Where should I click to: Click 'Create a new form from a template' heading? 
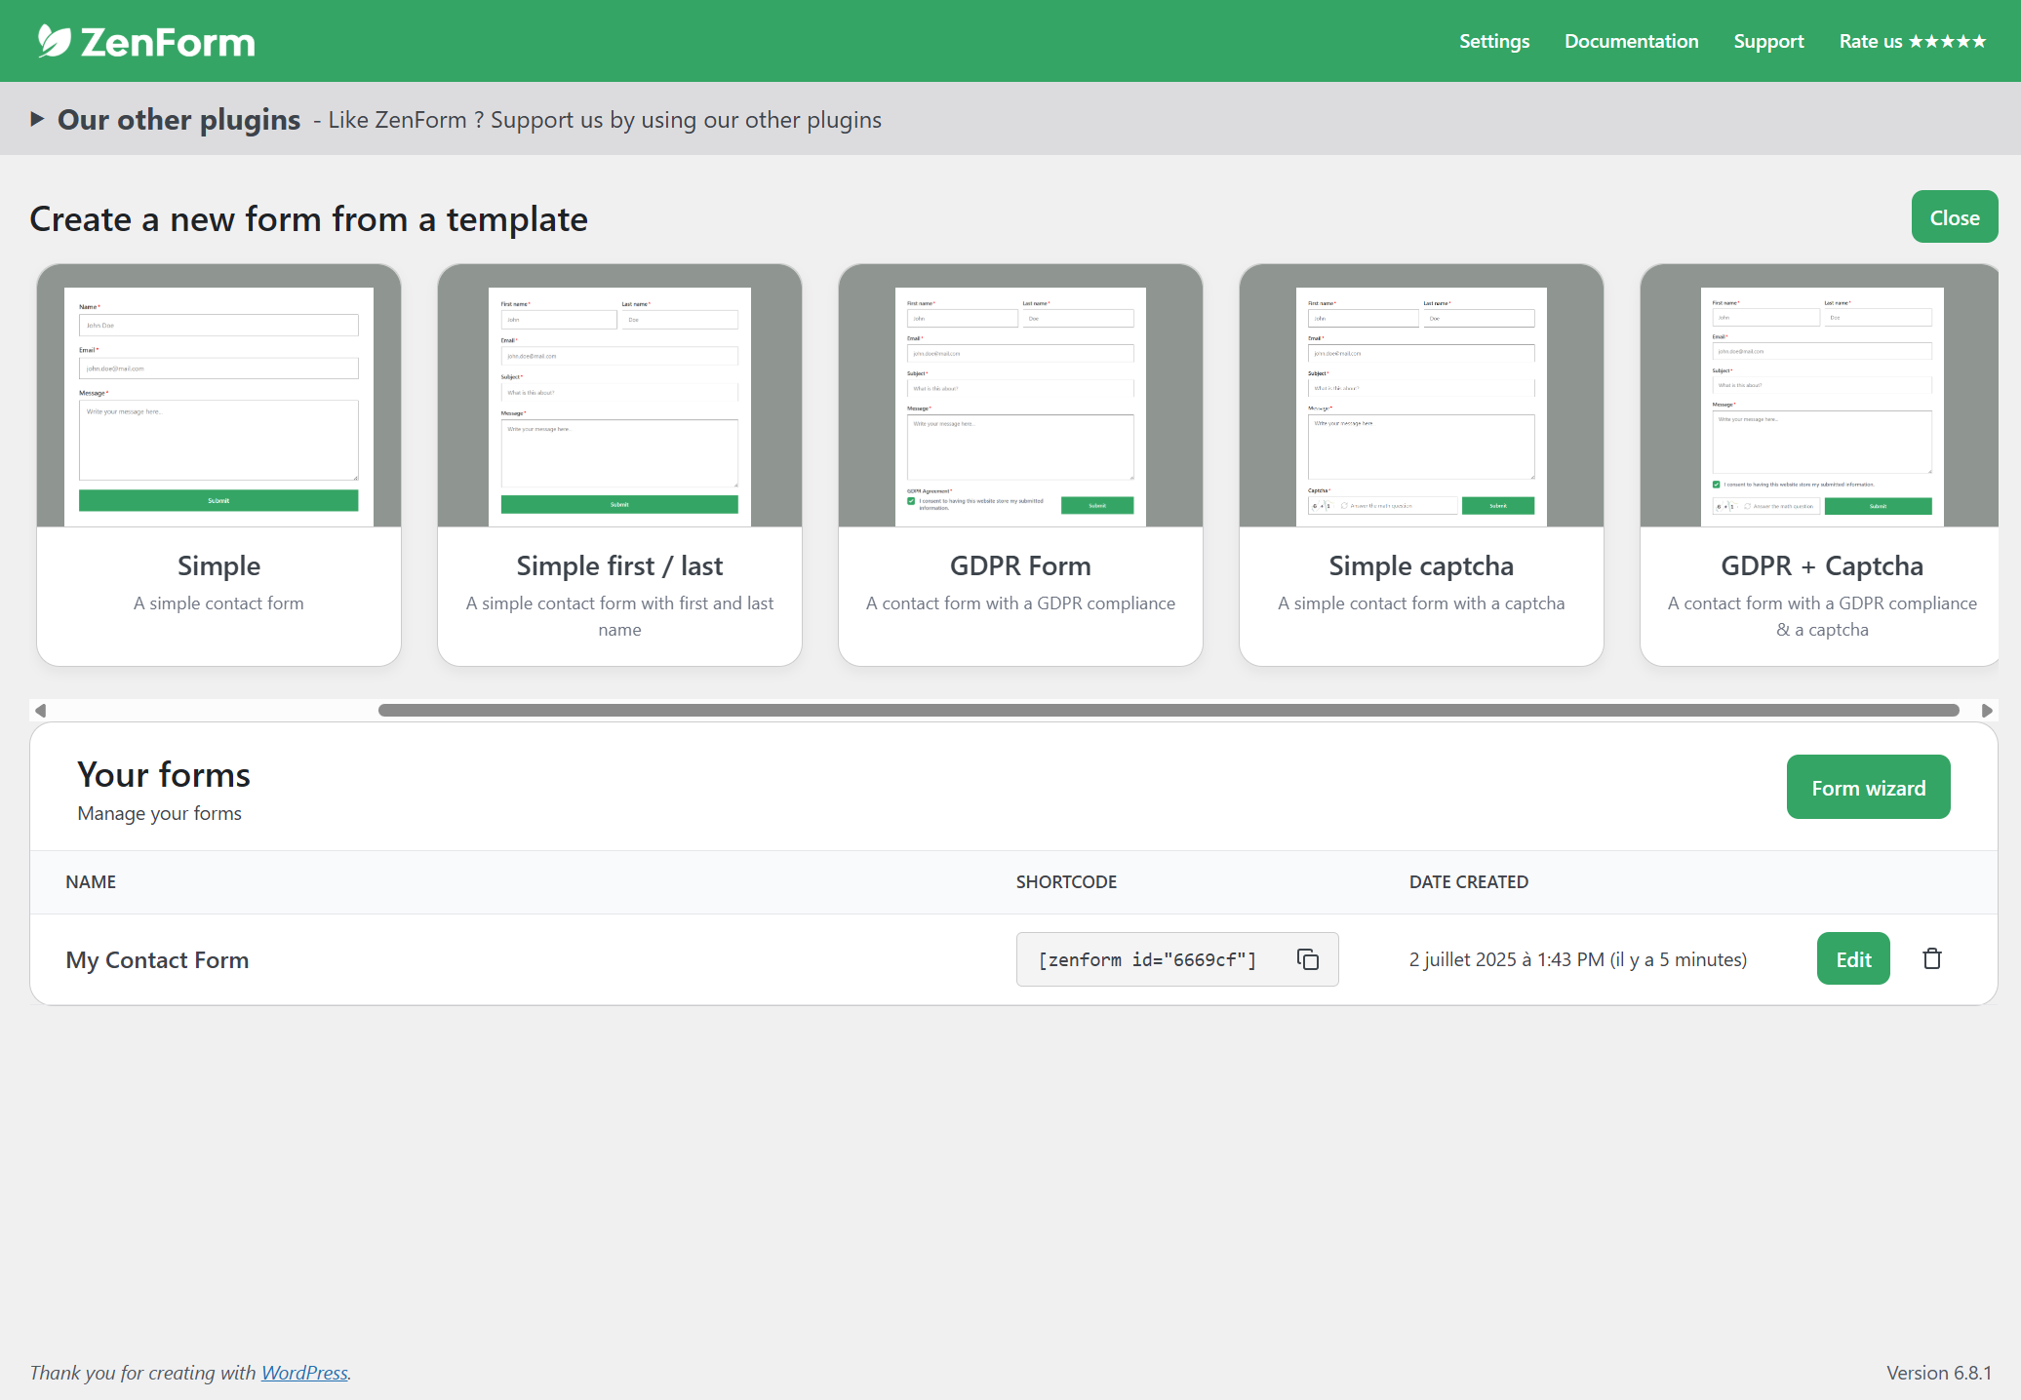point(308,219)
